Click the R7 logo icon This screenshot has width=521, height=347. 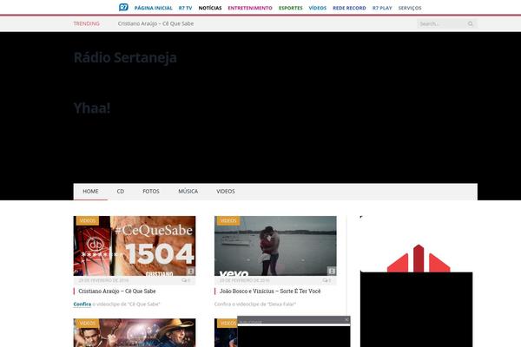point(123,7)
